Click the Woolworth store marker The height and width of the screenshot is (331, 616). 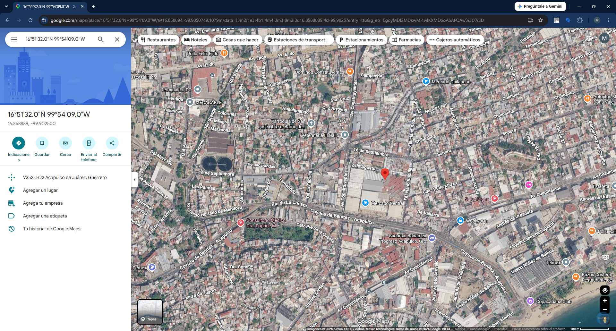460,220
